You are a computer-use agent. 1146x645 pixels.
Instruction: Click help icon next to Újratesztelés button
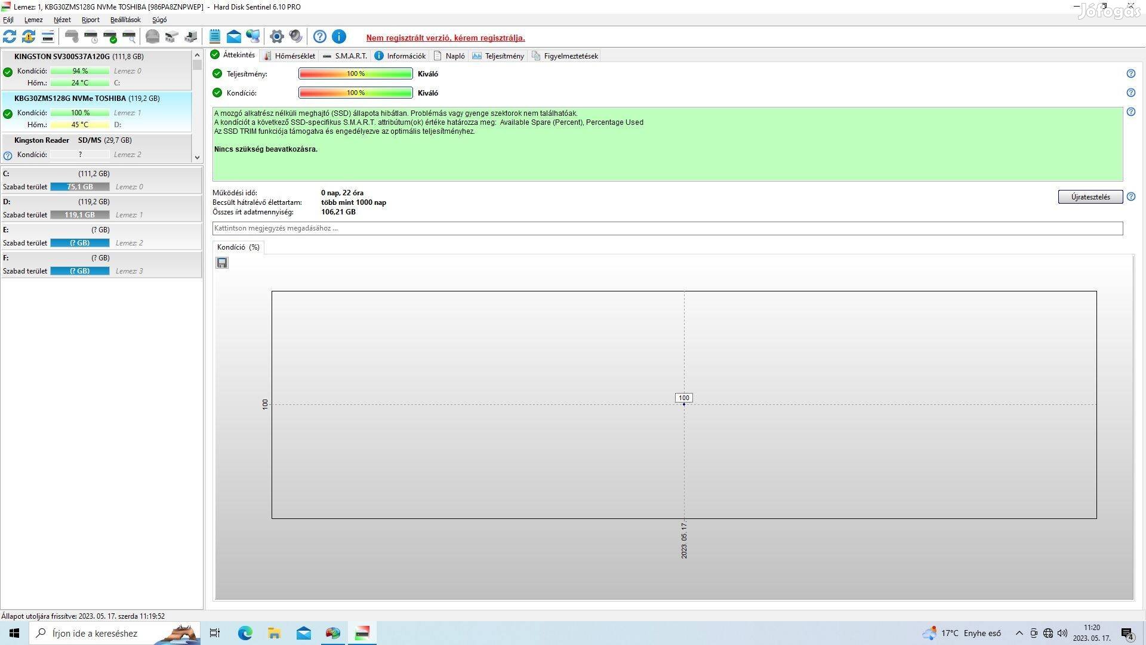coord(1130,196)
